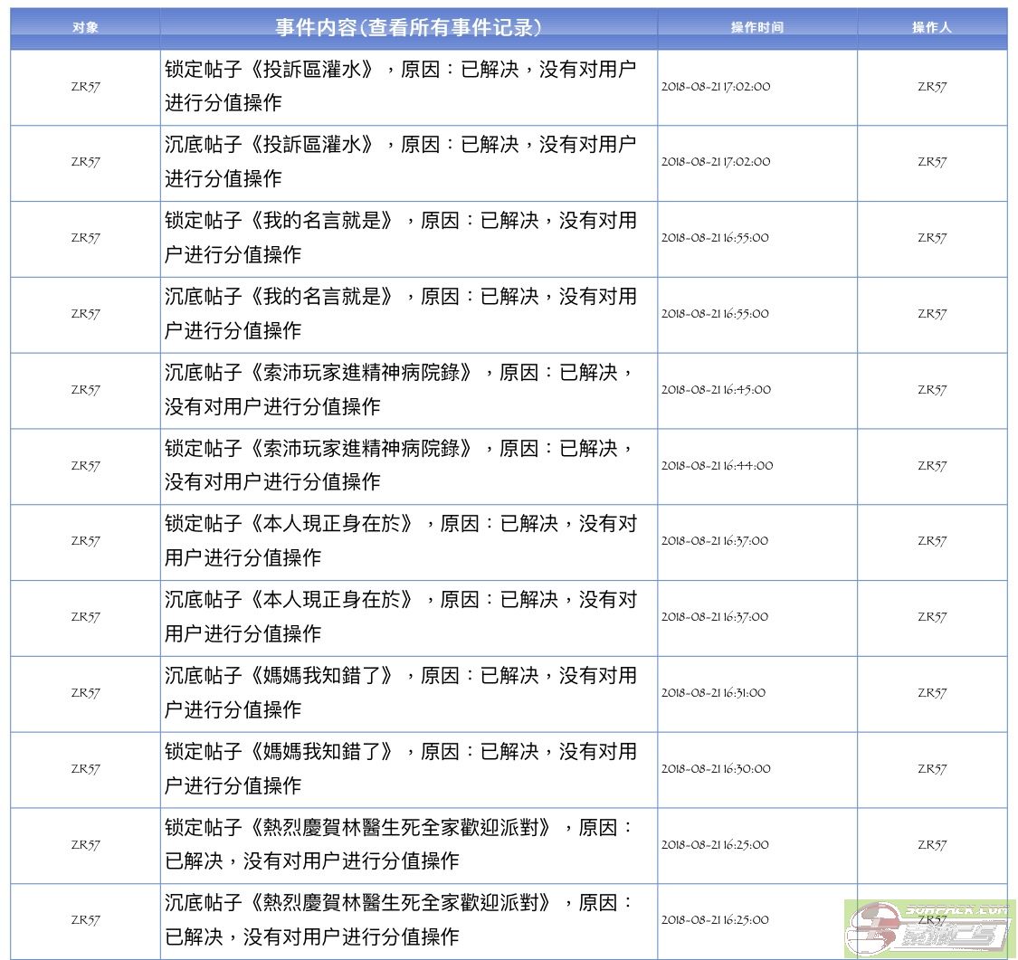Click the 2018-08-21 16:30:00 timestamp
The height and width of the screenshot is (960, 1018).
pyautogui.click(x=716, y=769)
